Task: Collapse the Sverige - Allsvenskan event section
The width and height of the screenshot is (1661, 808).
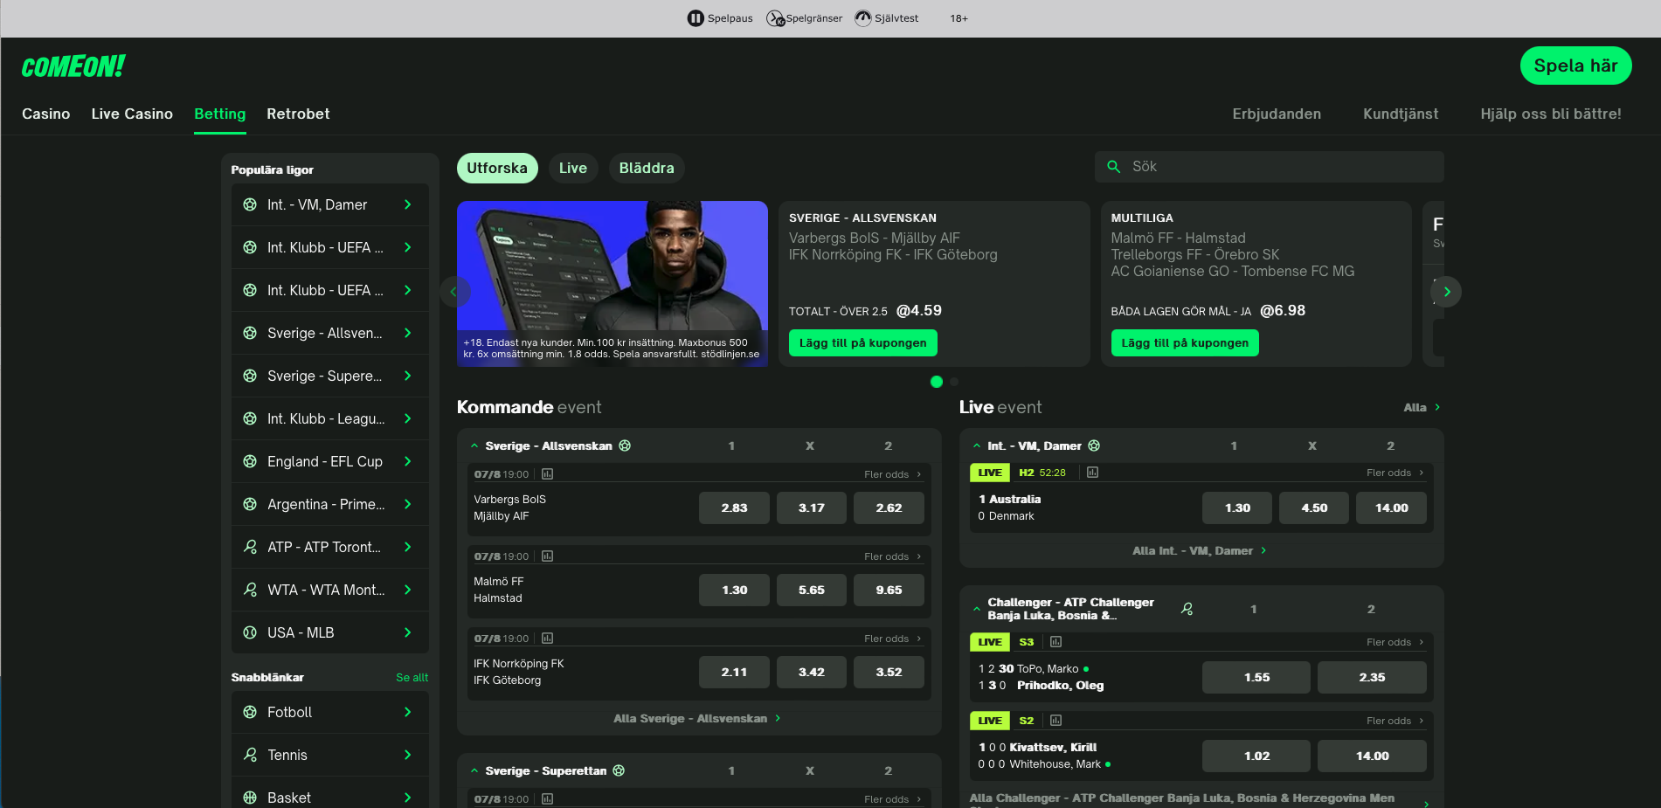Action: [x=474, y=445]
